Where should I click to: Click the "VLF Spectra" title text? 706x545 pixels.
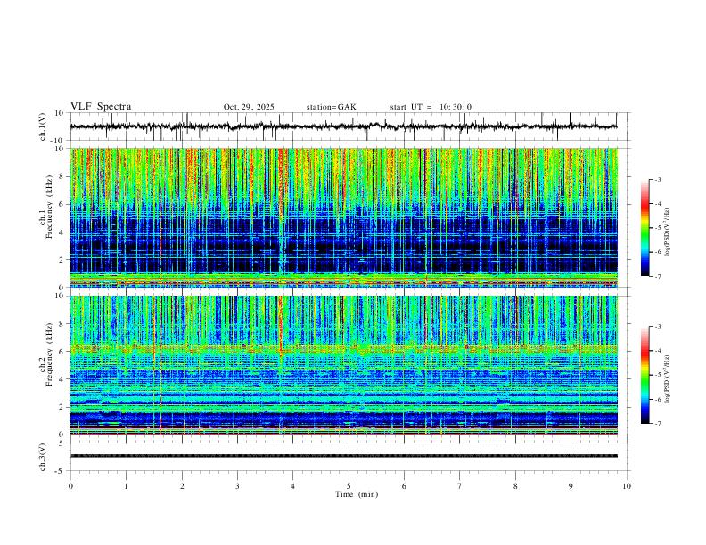point(101,107)
